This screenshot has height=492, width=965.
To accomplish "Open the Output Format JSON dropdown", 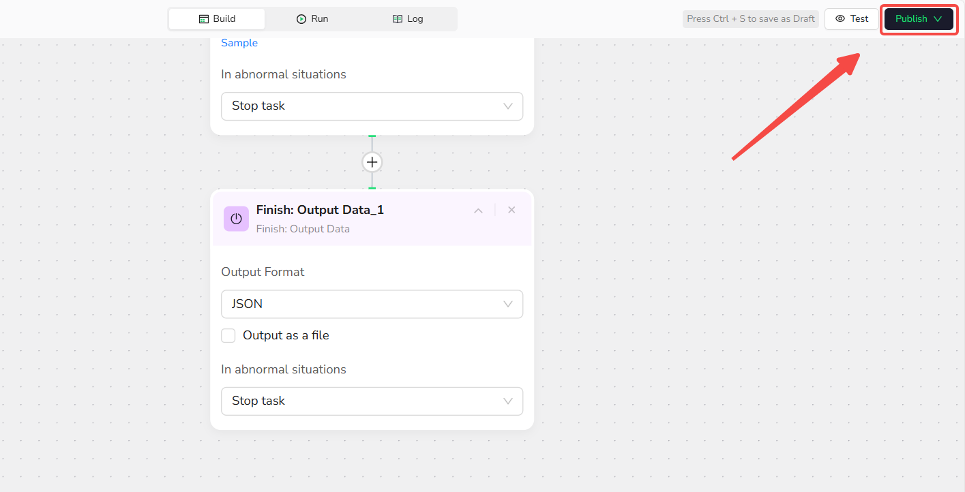I will pos(372,304).
